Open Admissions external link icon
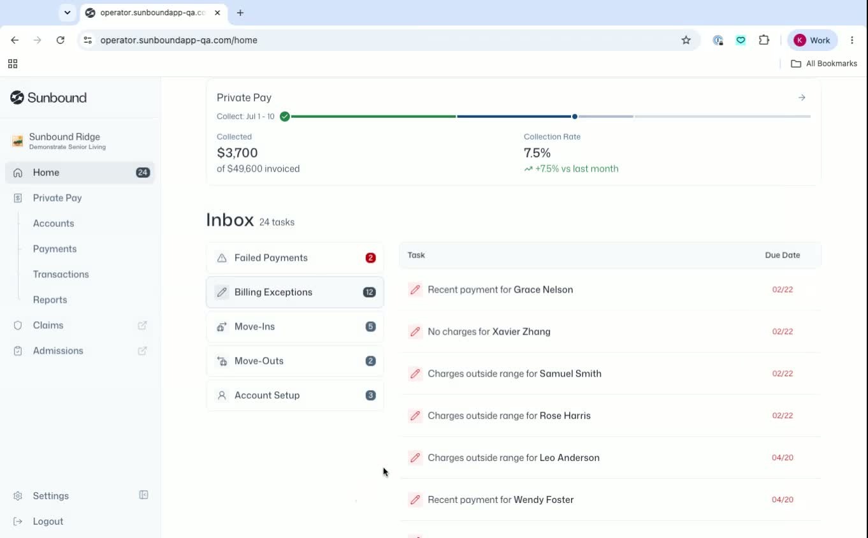Viewport: 868px width, 538px height. point(142,351)
